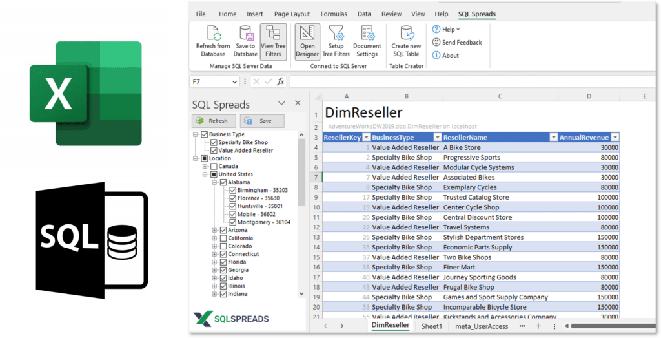
Task: Click the horizontal sheet scrollbar
Action: click(612, 326)
